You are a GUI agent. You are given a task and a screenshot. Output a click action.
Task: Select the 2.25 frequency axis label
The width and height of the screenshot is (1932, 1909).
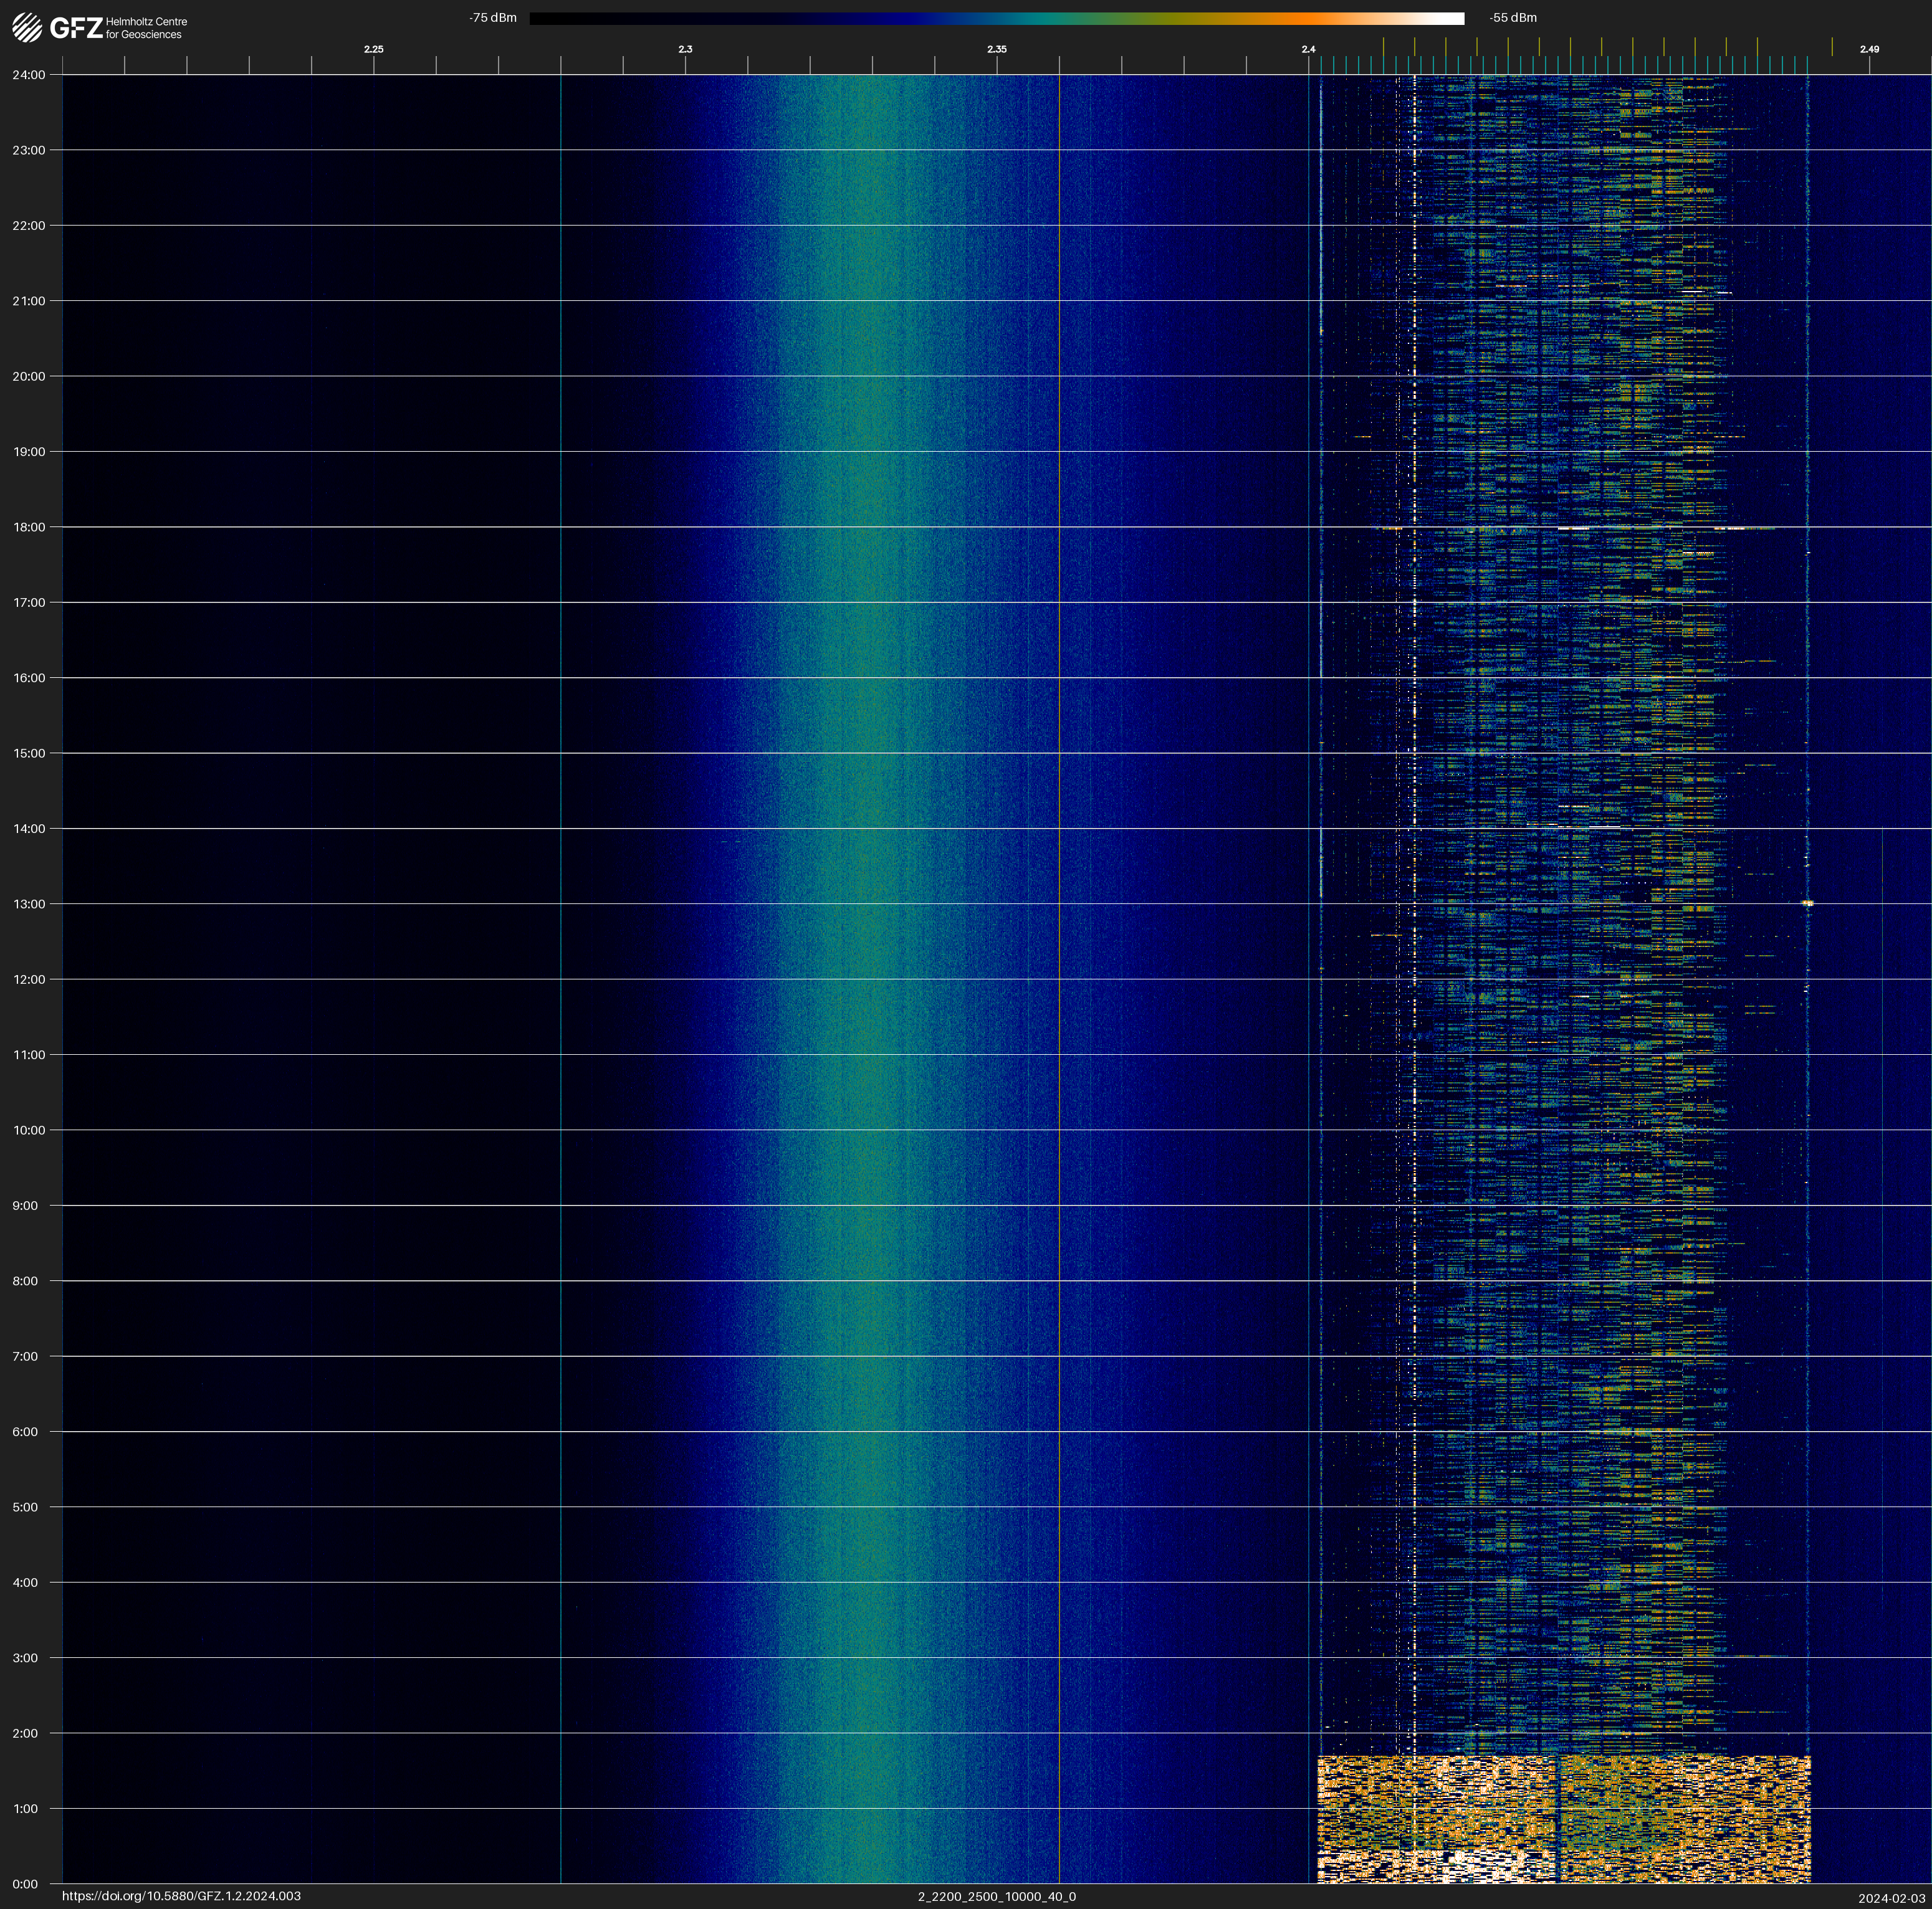point(373,49)
